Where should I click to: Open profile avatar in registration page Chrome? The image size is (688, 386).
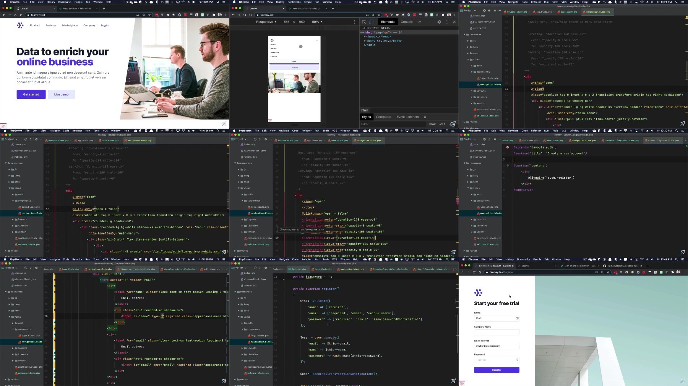(x=678, y=272)
